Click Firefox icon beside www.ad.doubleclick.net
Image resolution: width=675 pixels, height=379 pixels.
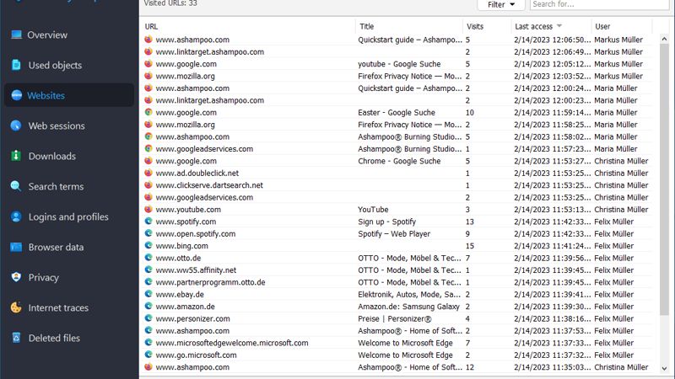[x=148, y=173]
